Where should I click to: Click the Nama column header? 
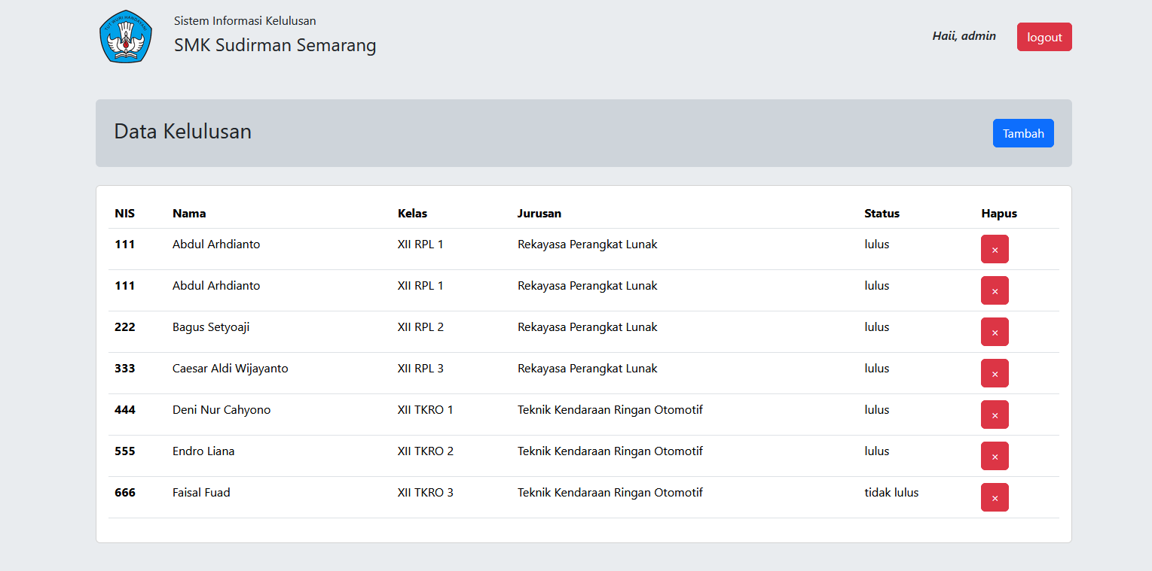pyautogui.click(x=189, y=214)
